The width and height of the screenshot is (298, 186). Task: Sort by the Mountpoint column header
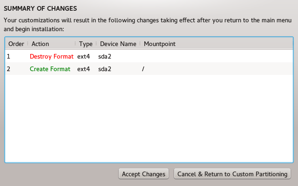159,44
